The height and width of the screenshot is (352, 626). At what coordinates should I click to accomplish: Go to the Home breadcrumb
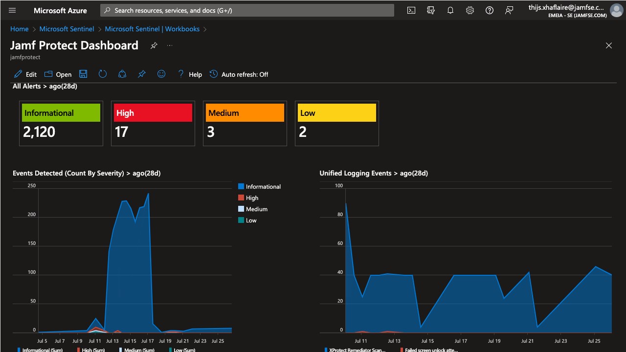[20, 29]
